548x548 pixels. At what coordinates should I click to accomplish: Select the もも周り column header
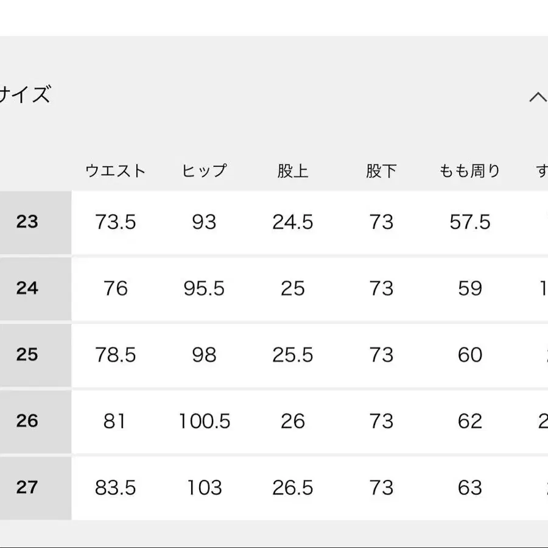(469, 170)
